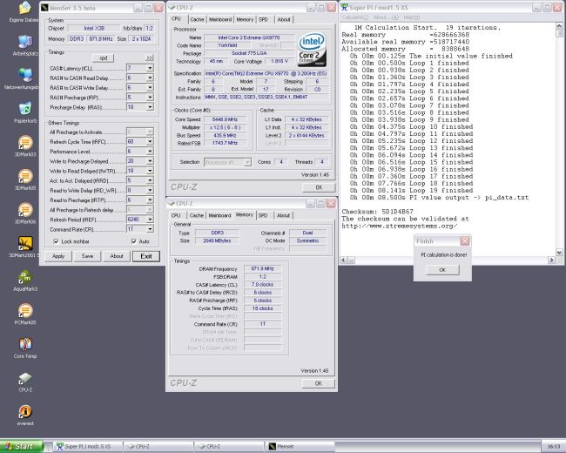Click the DRAM Frequency 871.9 MHz value
566x453 pixels.
coord(262,269)
